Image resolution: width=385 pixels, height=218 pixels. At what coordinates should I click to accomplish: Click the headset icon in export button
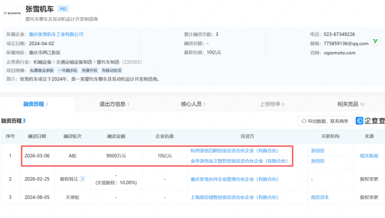[304, 121]
